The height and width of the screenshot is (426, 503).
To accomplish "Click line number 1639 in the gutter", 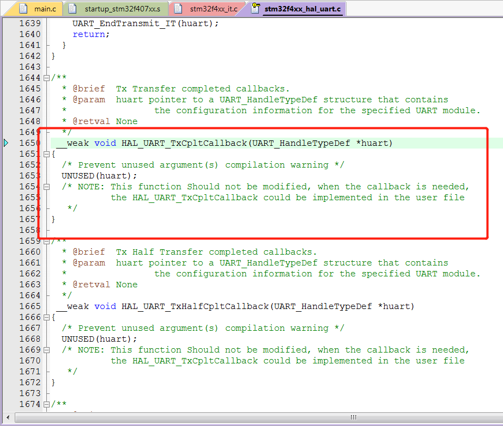I will click(x=30, y=23).
